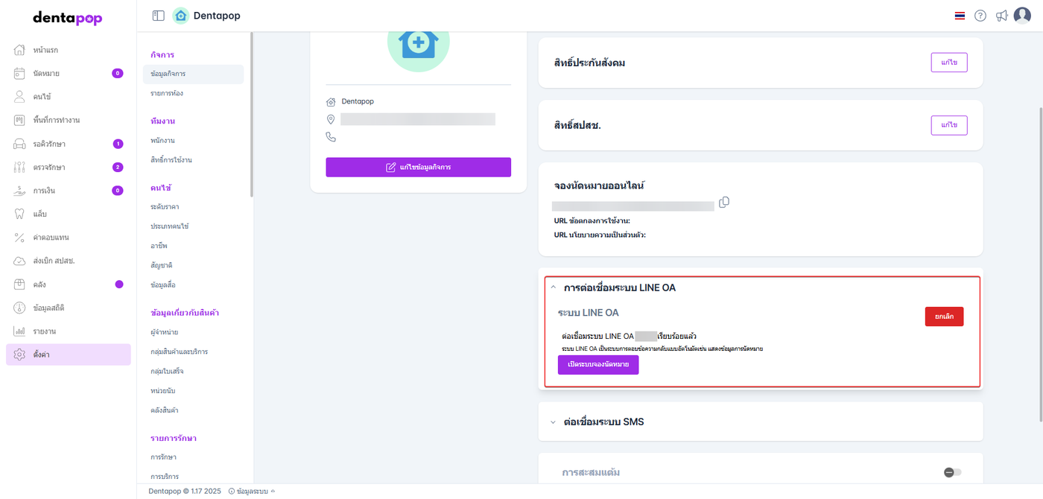Click the รอคิวรักษา badge showing 1
1043x499 pixels.
tap(118, 144)
